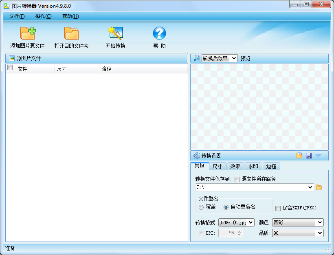Image resolution: width=334 pixels, height=255 pixels.
Task: Click the save settings floppy disk icon
Action: (x=308, y=156)
